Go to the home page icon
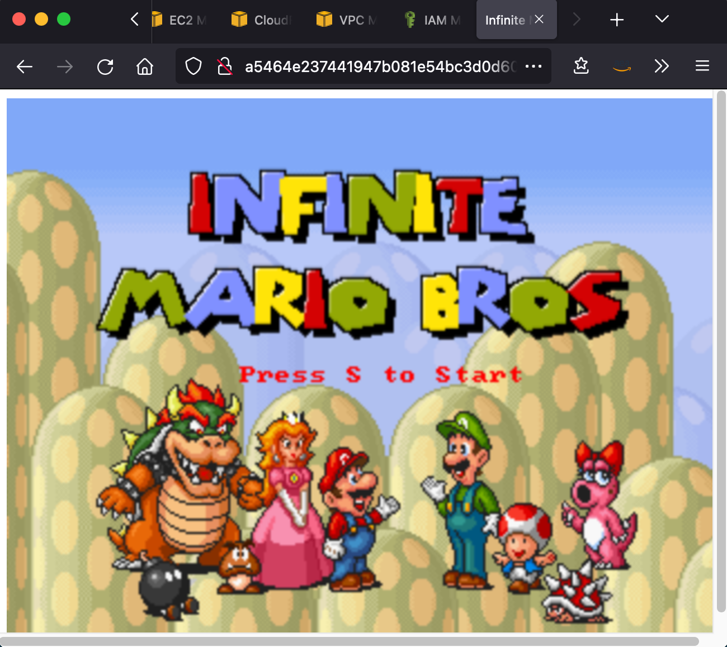Screen dimensions: 727x647 145,67
